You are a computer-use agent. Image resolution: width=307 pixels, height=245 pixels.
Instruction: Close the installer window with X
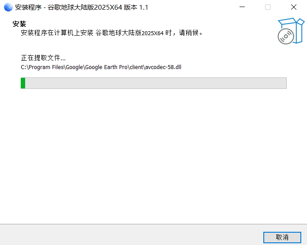(294, 7)
